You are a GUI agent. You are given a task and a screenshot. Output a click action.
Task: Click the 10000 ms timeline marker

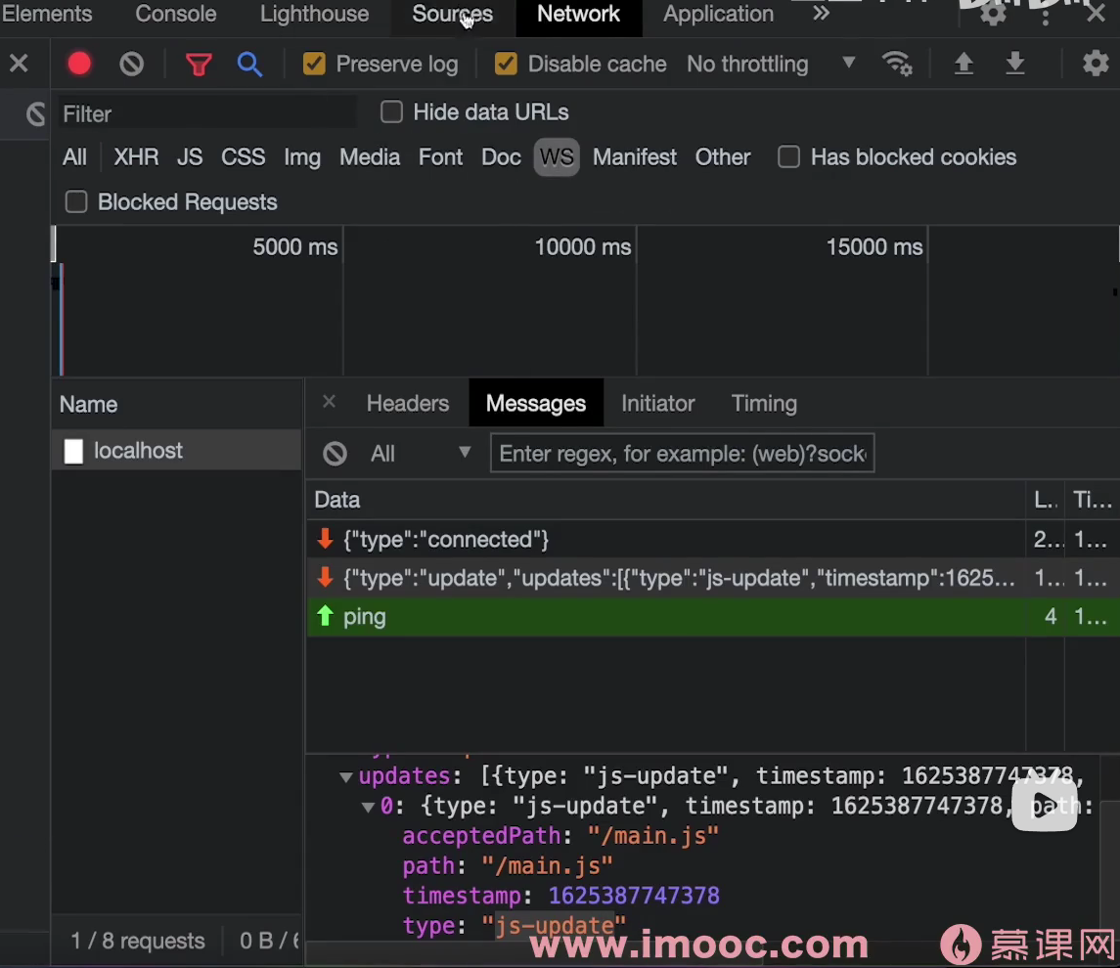[583, 247]
